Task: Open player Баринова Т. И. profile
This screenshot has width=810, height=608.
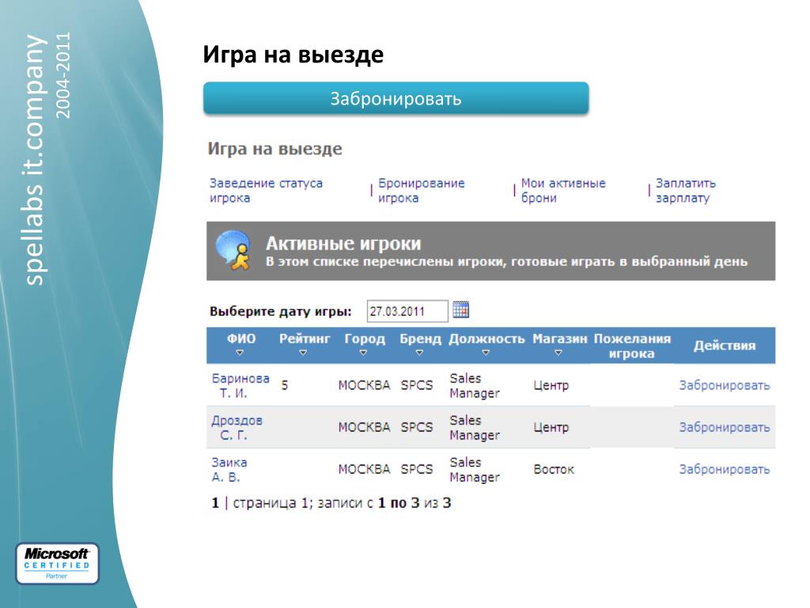Action: 240,386
